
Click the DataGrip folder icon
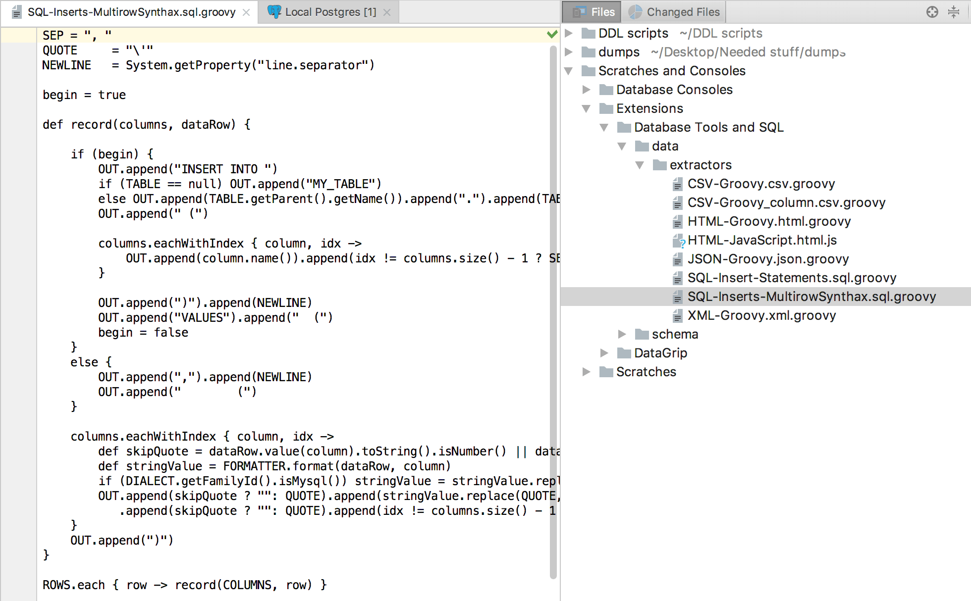(x=624, y=353)
